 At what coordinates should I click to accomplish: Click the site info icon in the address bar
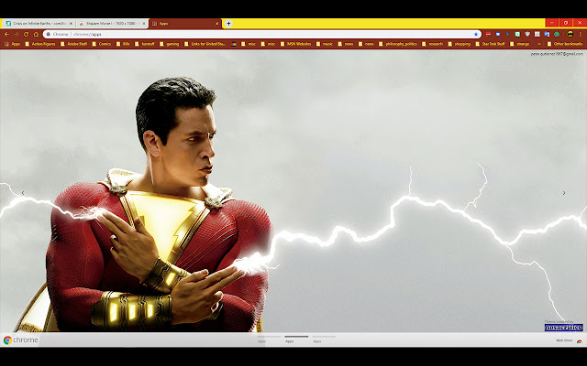[x=49, y=34]
